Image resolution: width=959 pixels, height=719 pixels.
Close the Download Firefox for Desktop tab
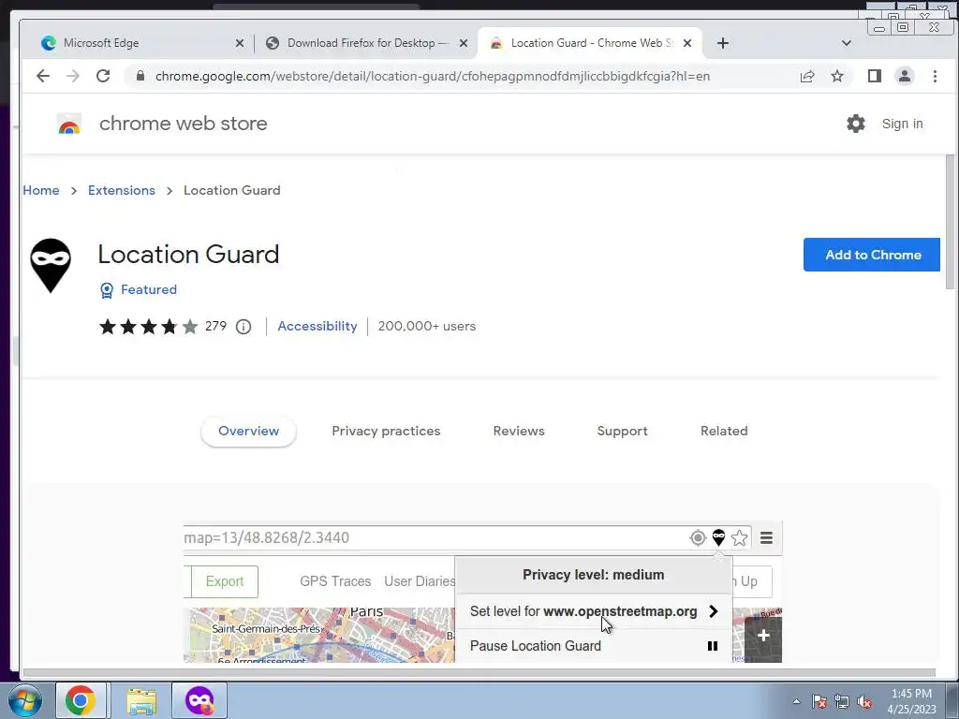click(x=464, y=43)
